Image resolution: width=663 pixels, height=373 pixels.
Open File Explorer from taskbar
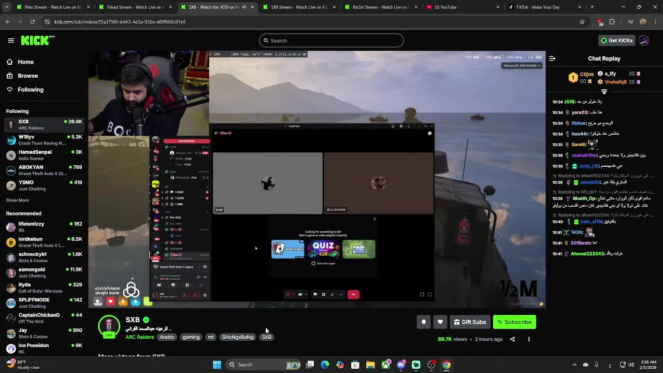pos(370,365)
